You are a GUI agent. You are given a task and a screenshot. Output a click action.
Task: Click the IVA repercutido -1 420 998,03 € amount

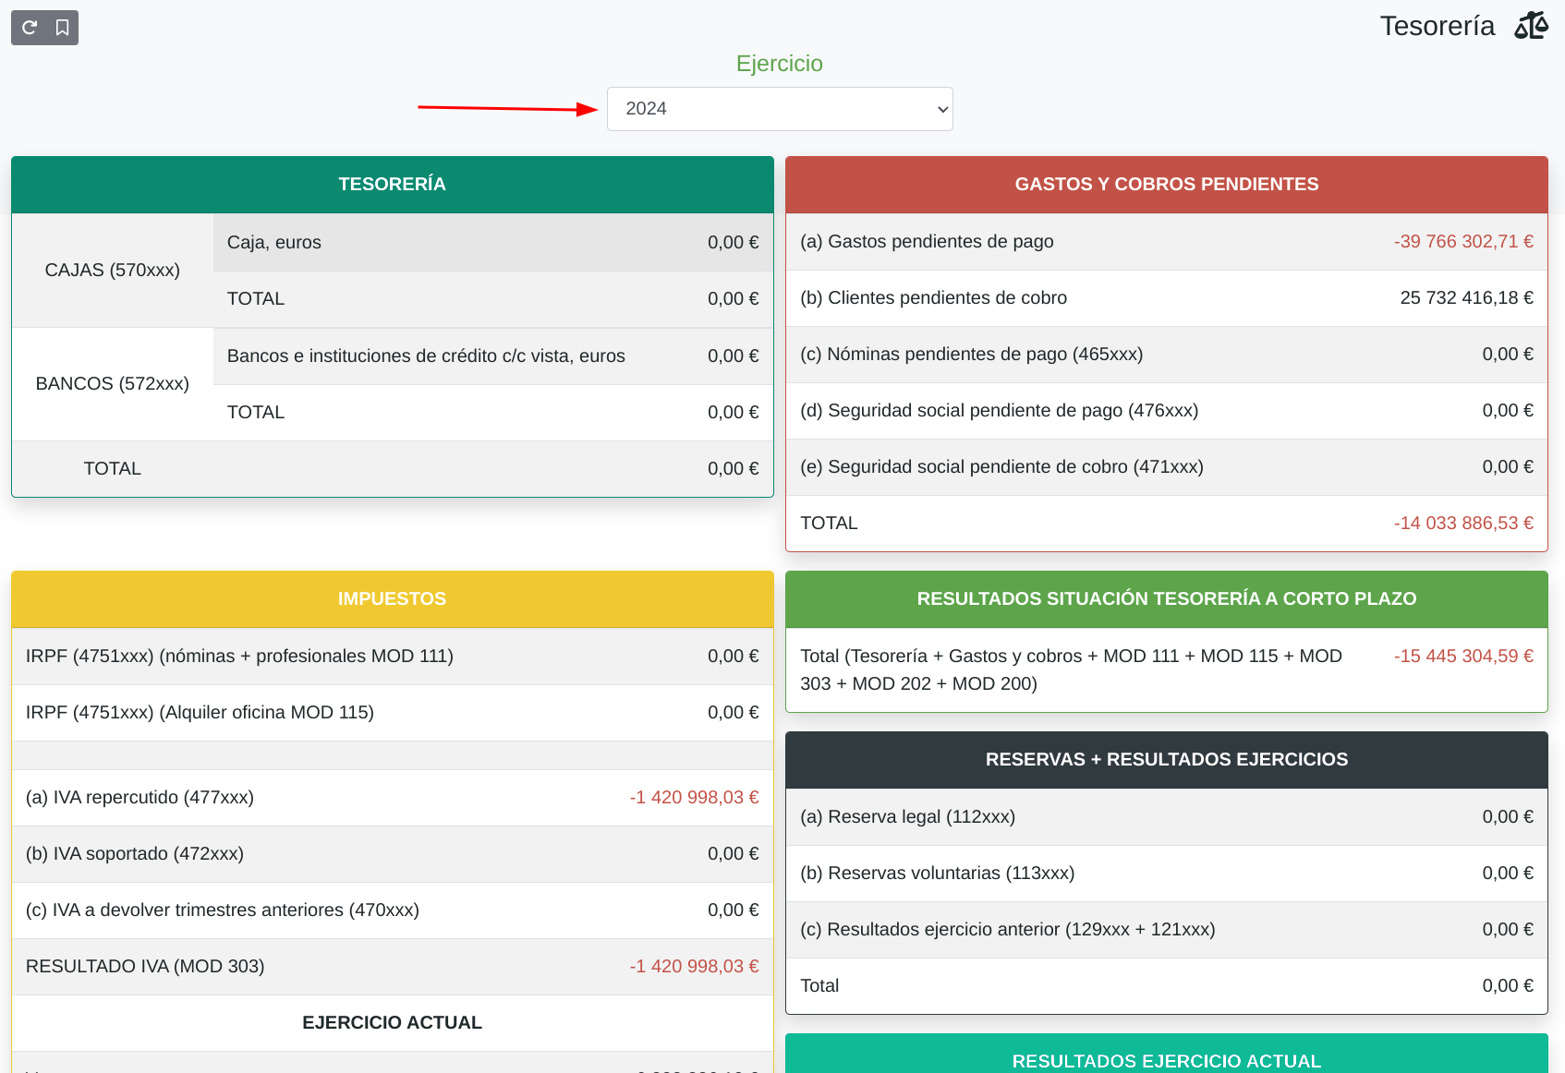pyautogui.click(x=694, y=798)
